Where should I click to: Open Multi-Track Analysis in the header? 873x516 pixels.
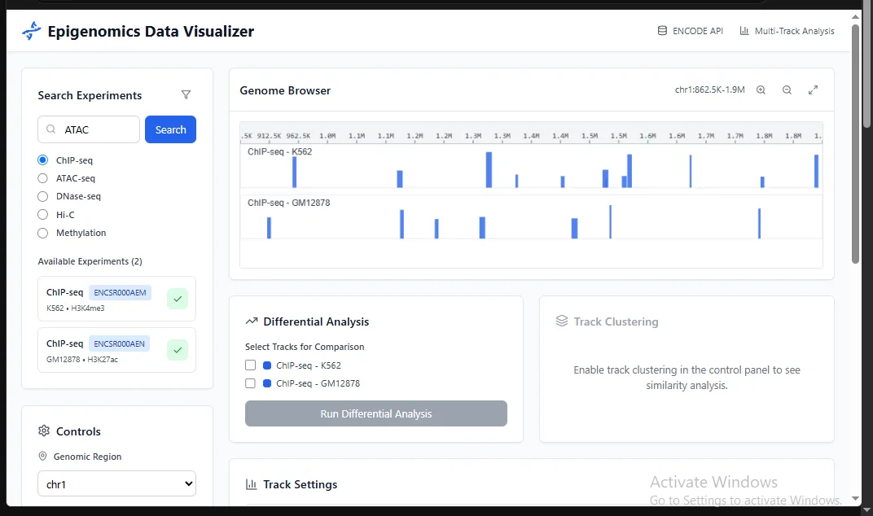pyautogui.click(x=787, y=31)
